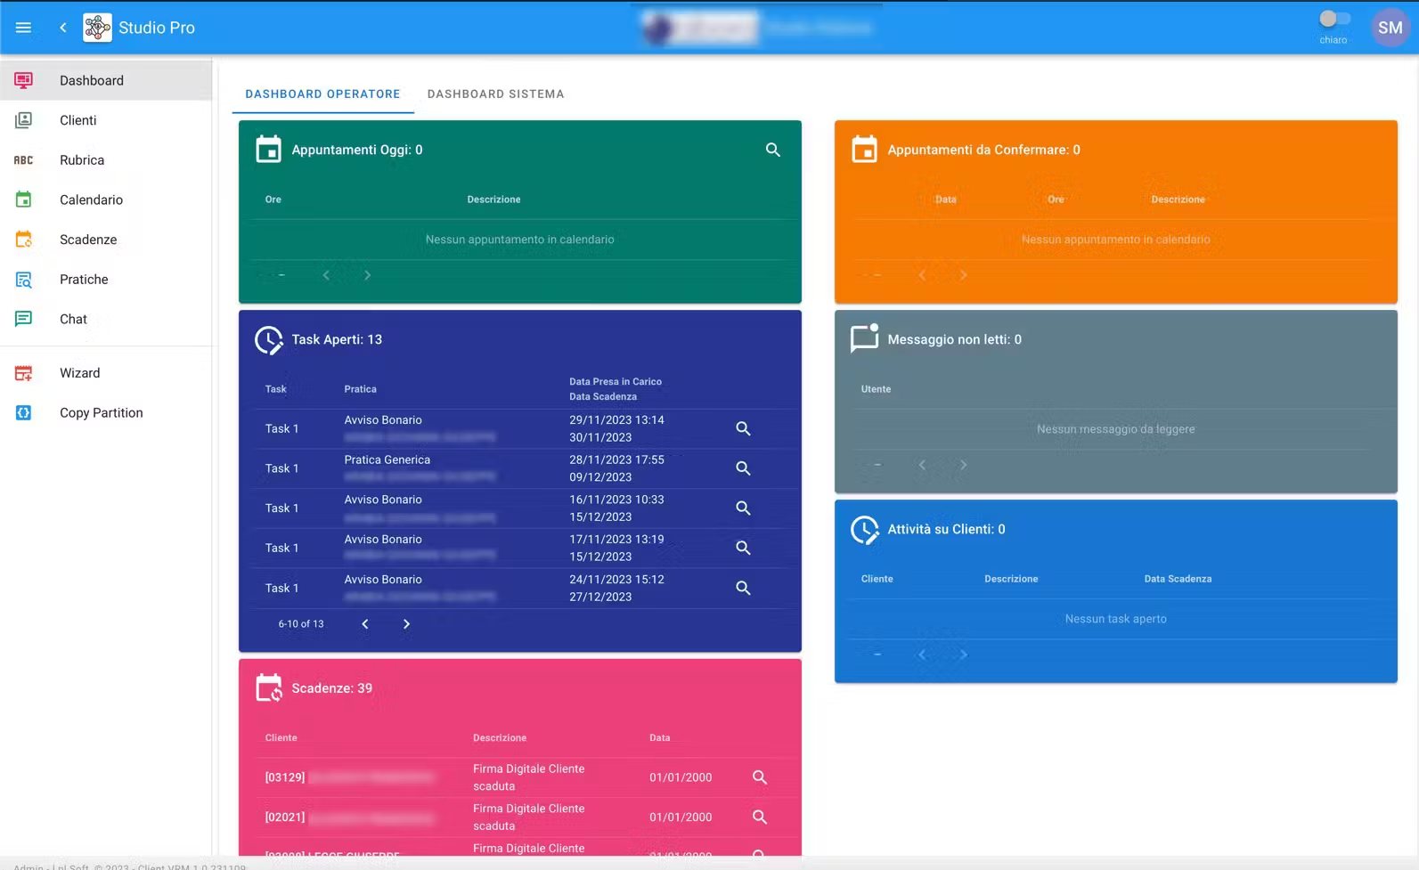Click the Chat sidebar icon
Screen dimensions: 1419x870
point(24,319)
